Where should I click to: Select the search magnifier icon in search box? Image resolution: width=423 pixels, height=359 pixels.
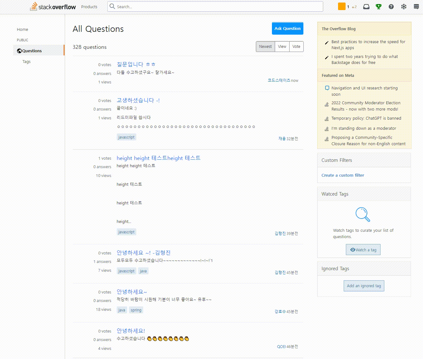point(112,6)
